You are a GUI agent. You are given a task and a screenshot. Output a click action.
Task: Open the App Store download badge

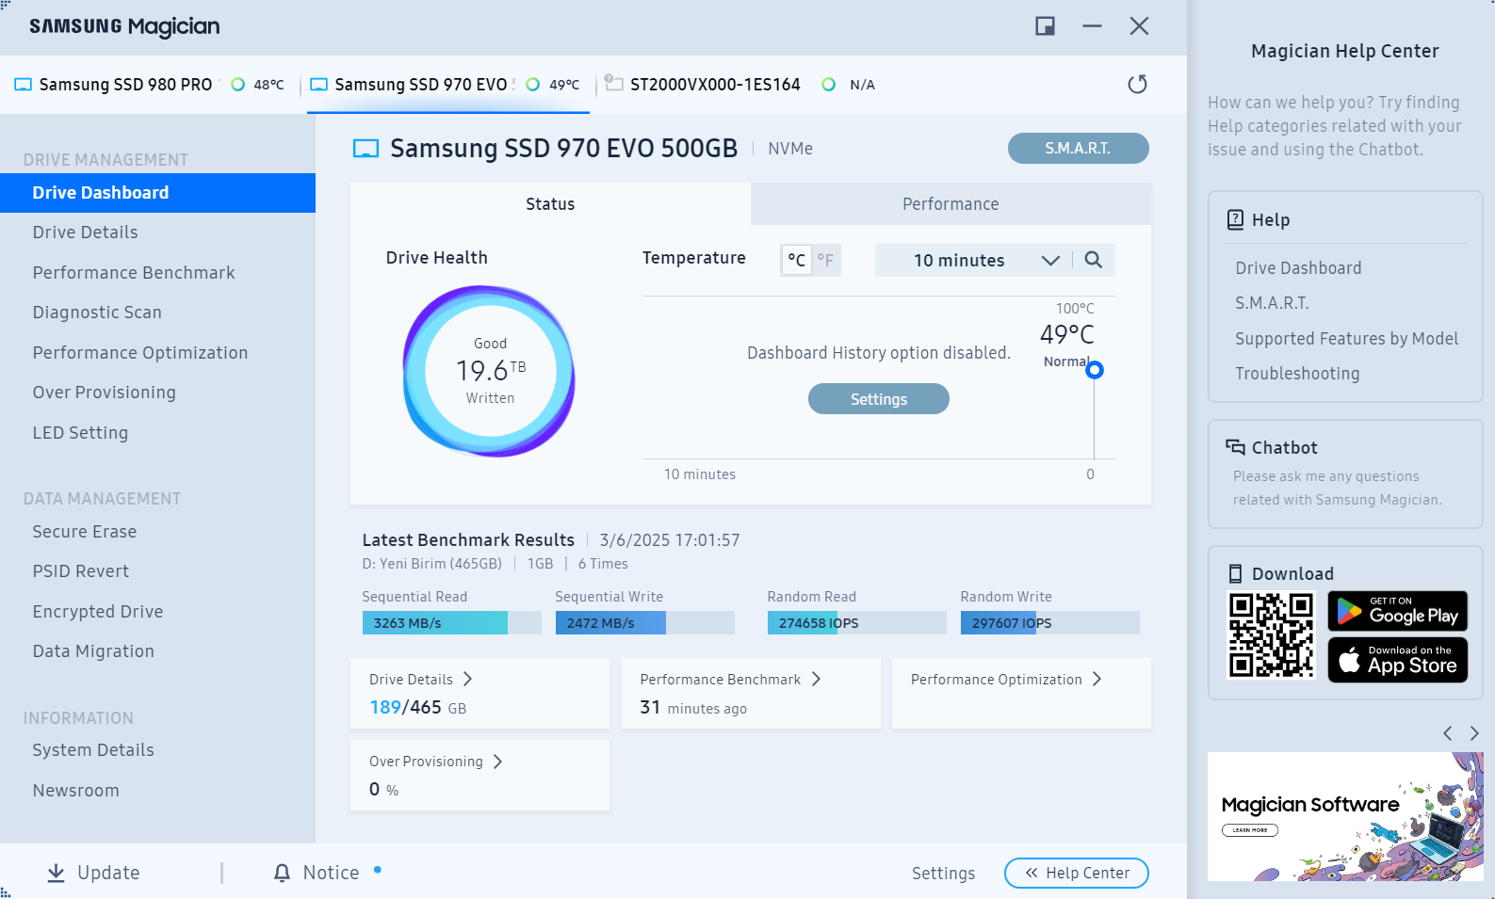tap(1397, 660)
